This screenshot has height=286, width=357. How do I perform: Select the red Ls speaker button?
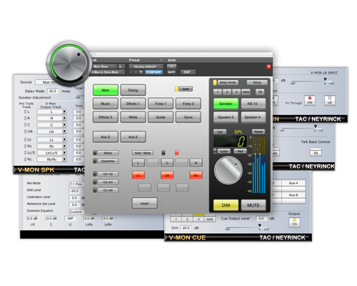pyautogui.click(x=139, y=175)
